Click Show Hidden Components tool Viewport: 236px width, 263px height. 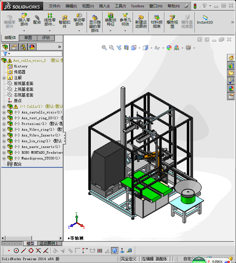click(x=95, y=23)
